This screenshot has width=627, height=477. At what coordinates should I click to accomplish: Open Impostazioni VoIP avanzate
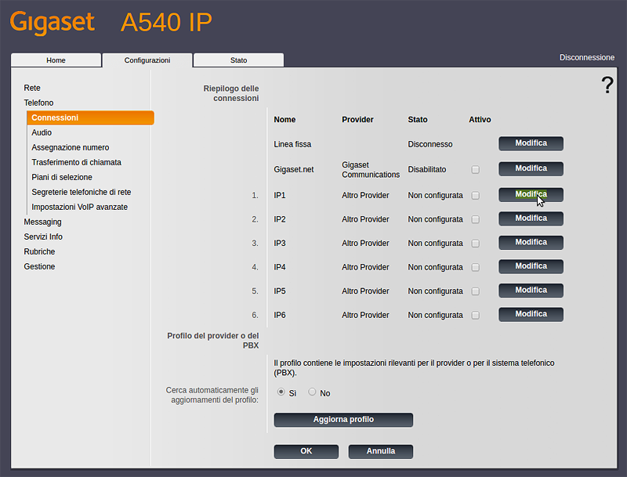point(80,207)
